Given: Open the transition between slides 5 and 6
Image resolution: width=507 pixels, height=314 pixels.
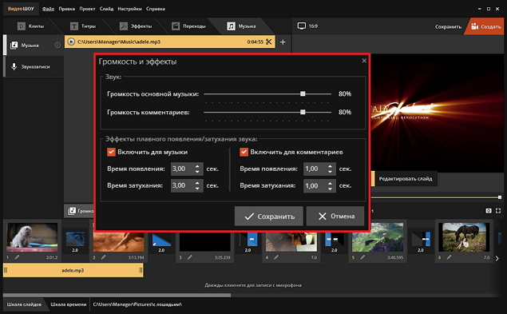Looking at the screenshot, I should click(420, 240).
